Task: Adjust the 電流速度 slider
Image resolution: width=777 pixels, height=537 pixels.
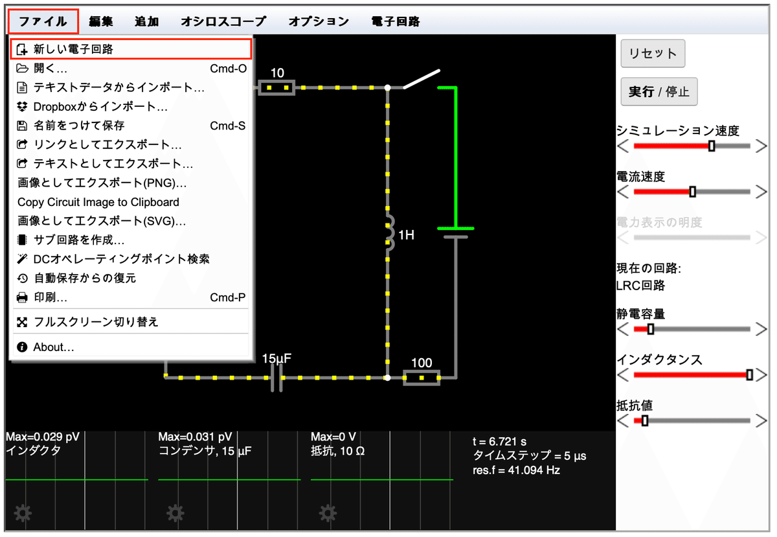Action: click(x=692, y=192)
